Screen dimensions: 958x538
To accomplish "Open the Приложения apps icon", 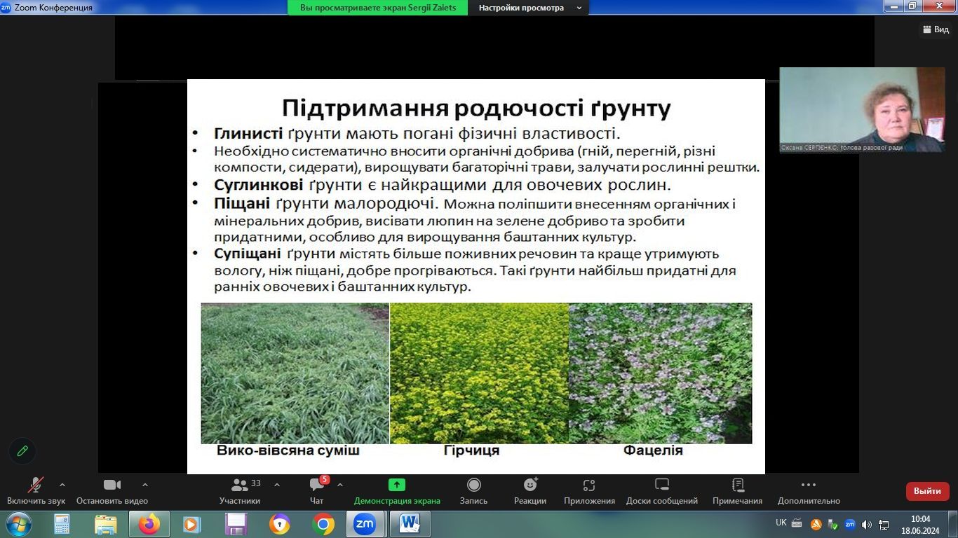I will pyautogui.click(x=589, y=485).
